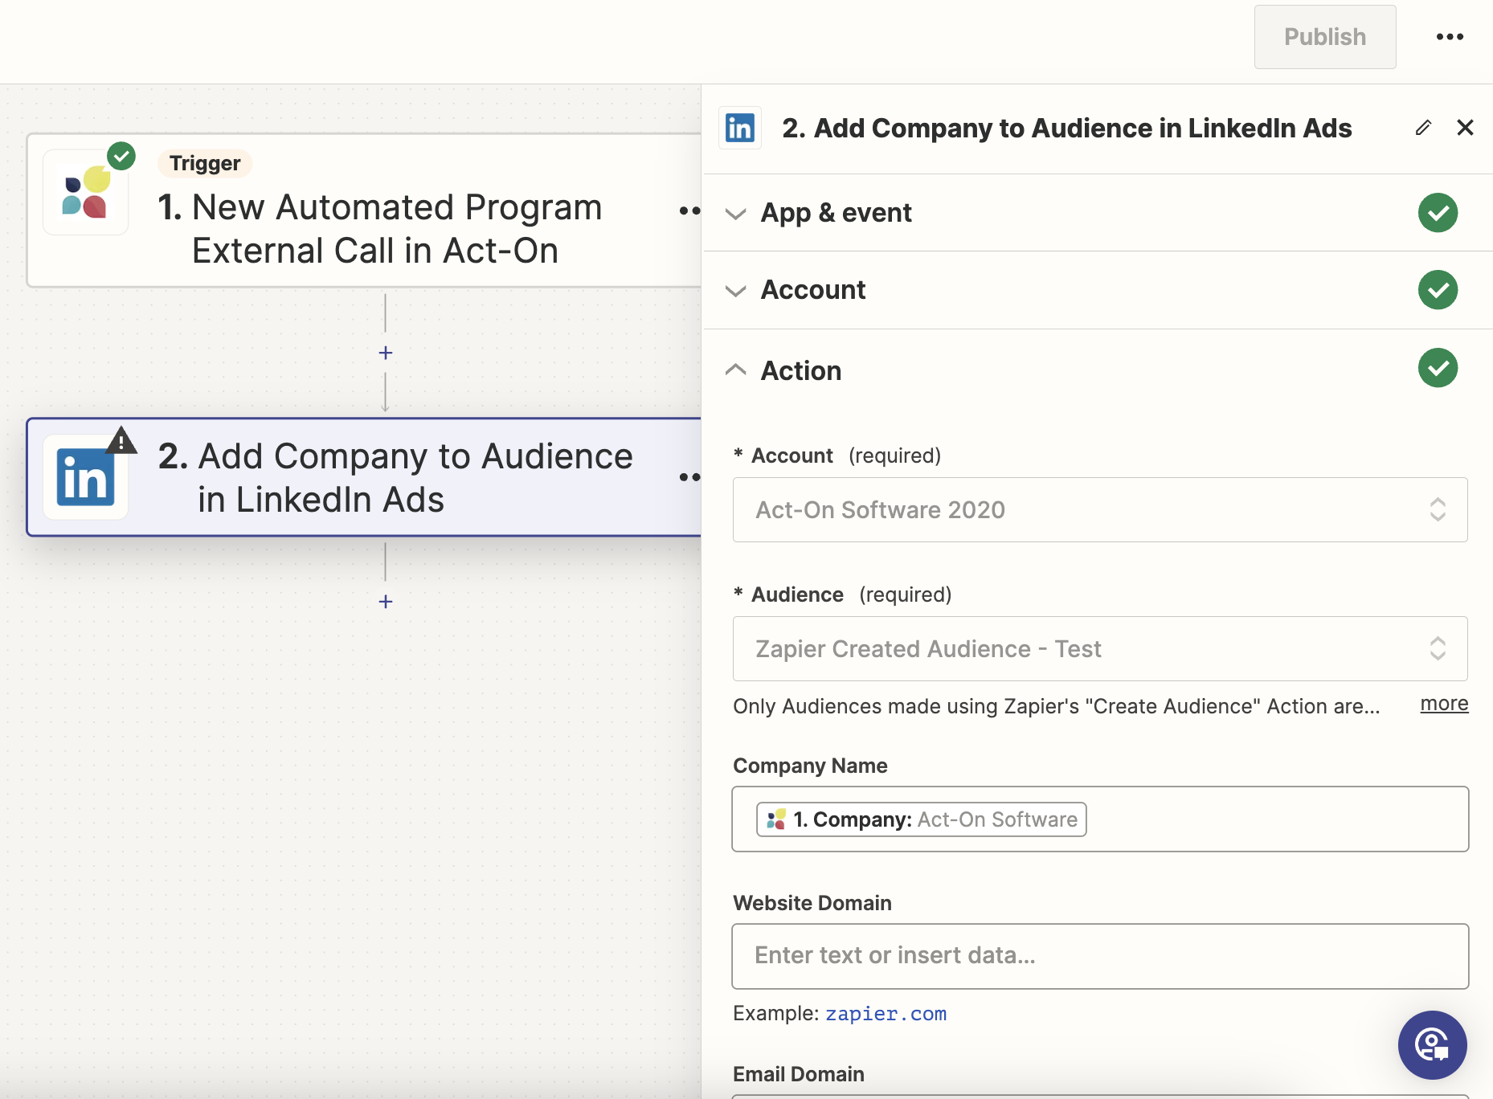1493x1099 pixels.
Task: Add a step between trigger and action
Action: click(x=386, y=353)
